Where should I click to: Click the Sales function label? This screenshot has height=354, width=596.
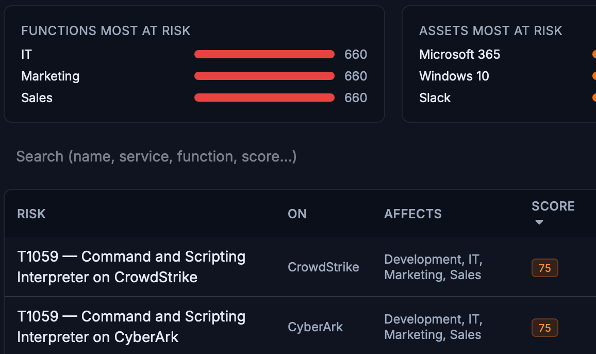[x=37, y=98]
